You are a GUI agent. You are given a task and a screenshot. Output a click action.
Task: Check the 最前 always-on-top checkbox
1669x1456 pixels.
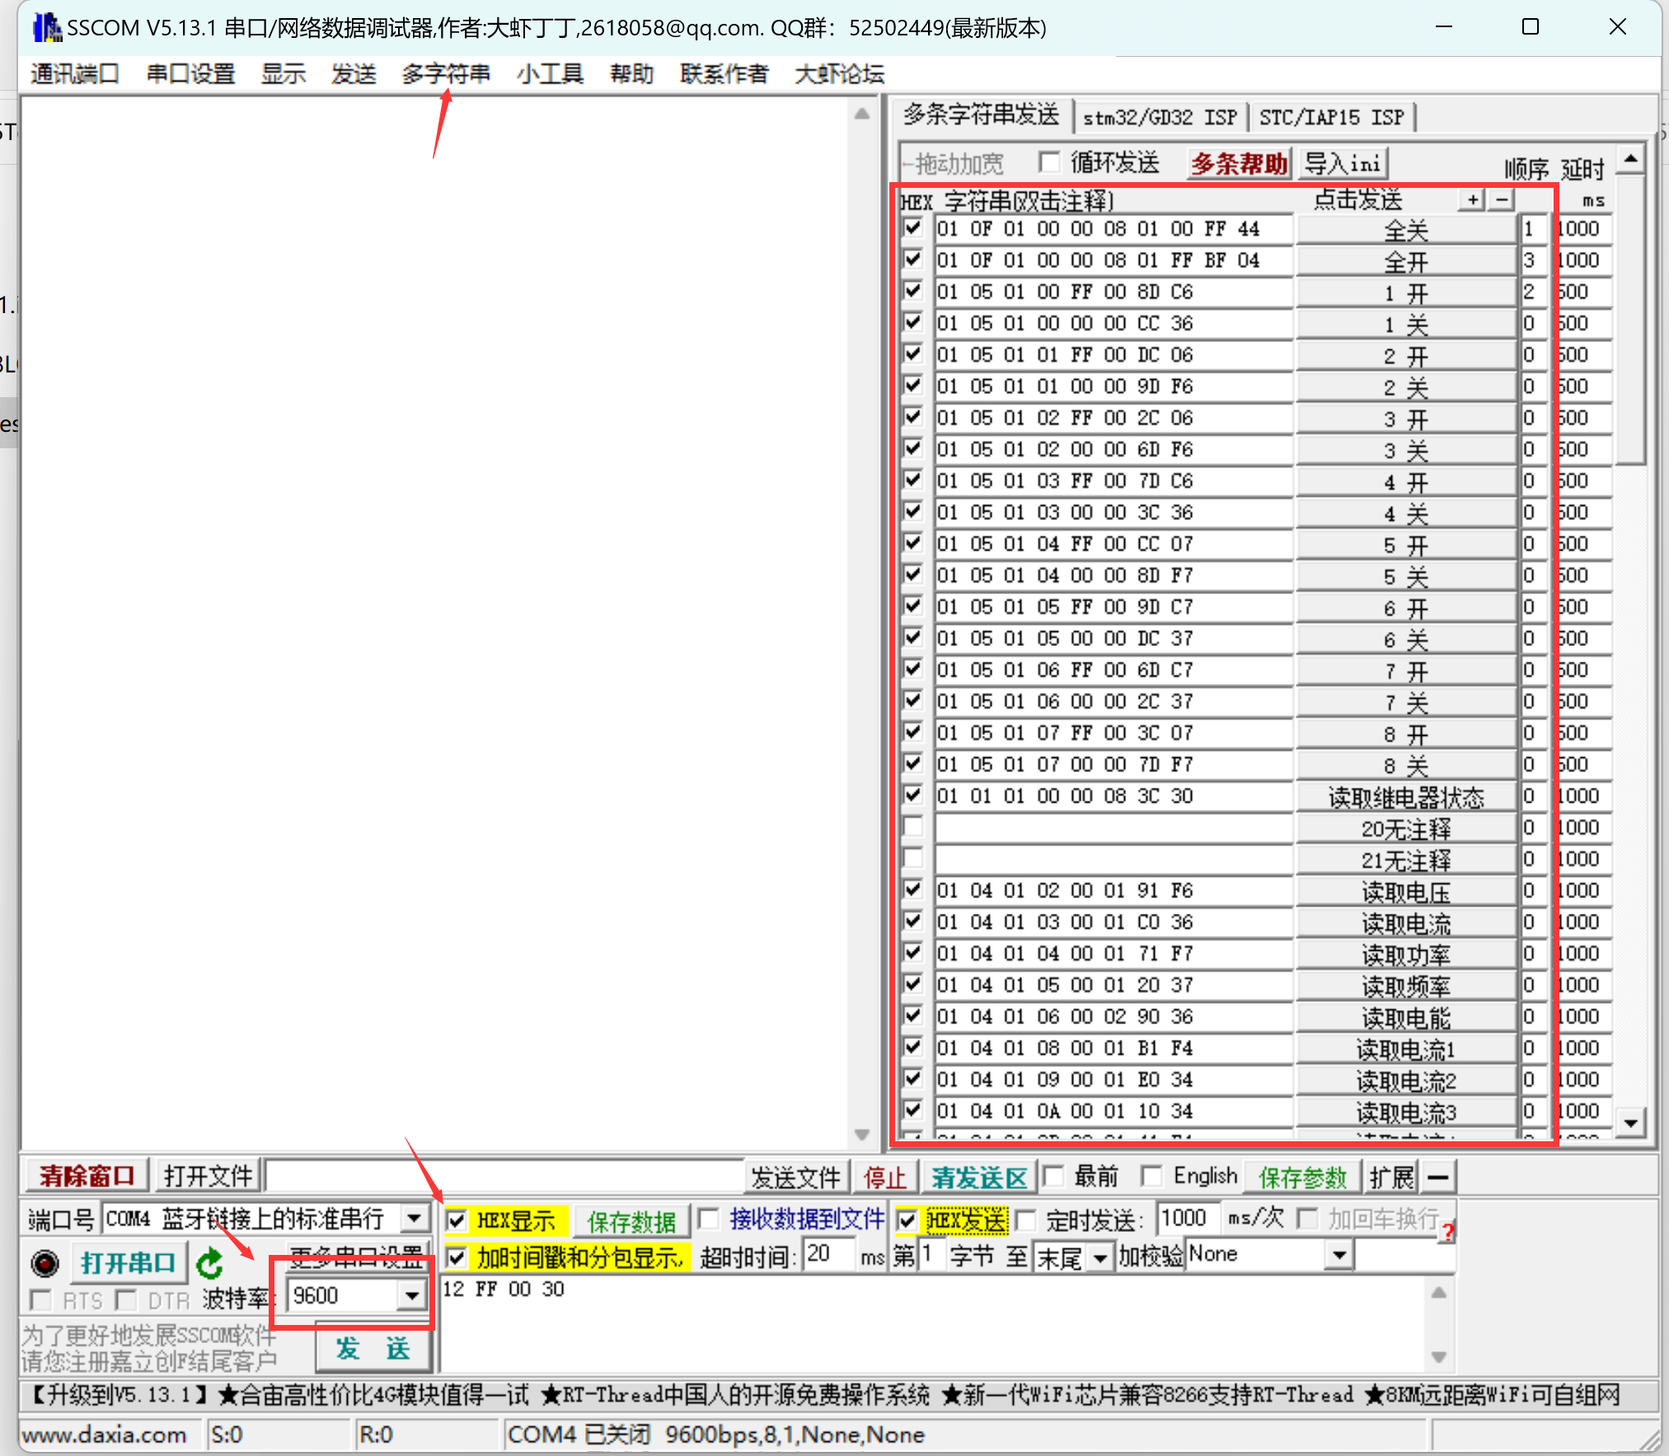click(x=1053, y=1176)
